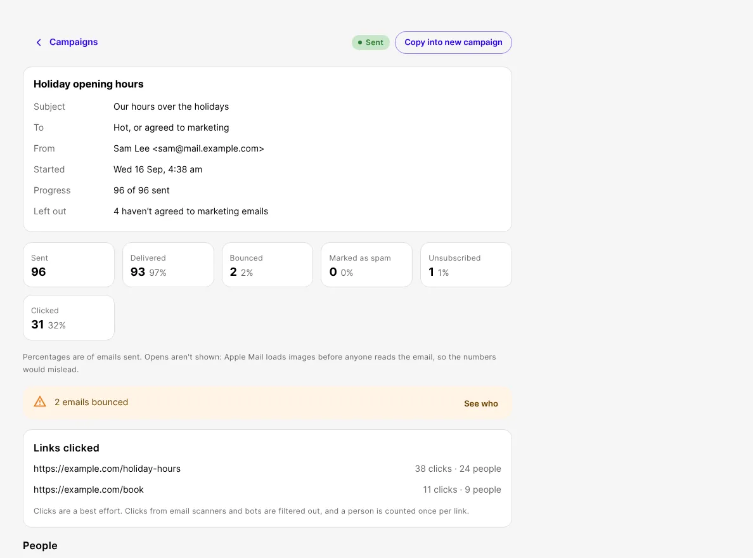This screenshot has height=558, width=753.
Task: Click the sender address Sam Lee
Action: [189, 148]
